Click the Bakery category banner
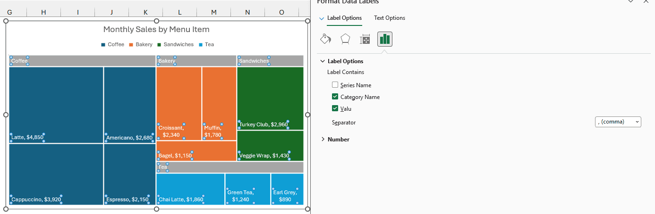The image size is (655, 214). 196,61
